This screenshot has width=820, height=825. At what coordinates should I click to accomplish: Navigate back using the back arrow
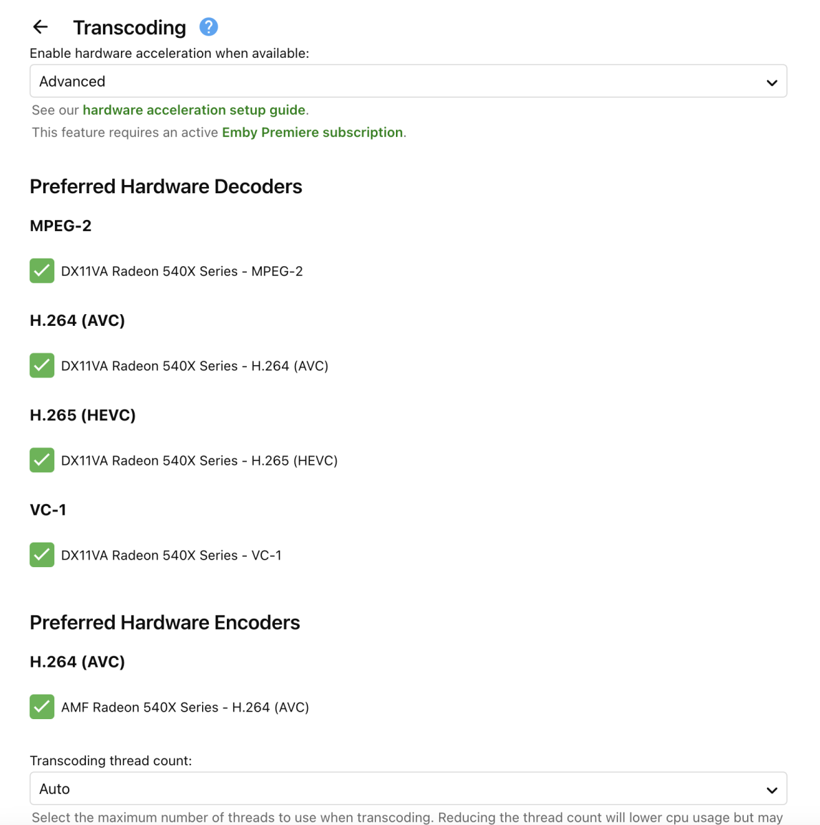pyautogui.click(x=40, y=27)
